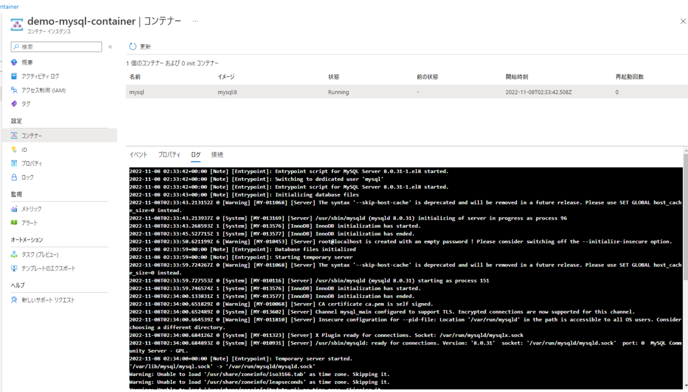Click the コンテナー settings icon

[x=14, y=135]
